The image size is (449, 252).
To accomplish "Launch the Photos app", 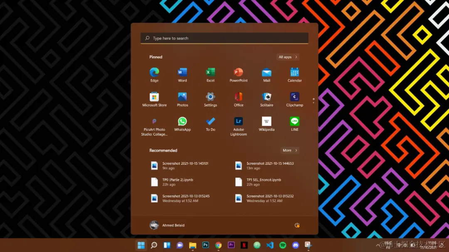I will tap(183, 100).
